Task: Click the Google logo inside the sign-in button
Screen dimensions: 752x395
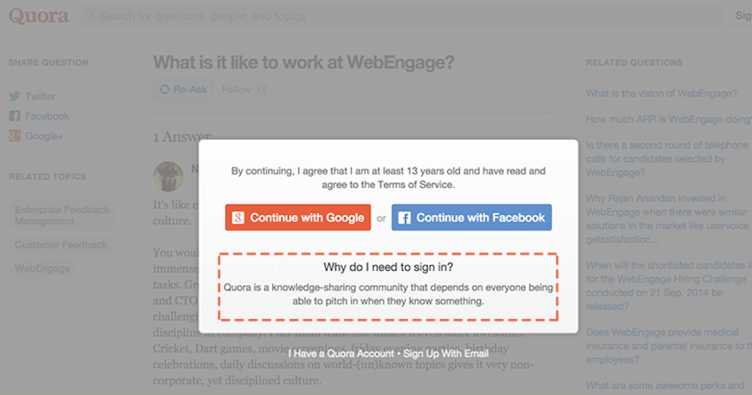Action: pos(239,218)
